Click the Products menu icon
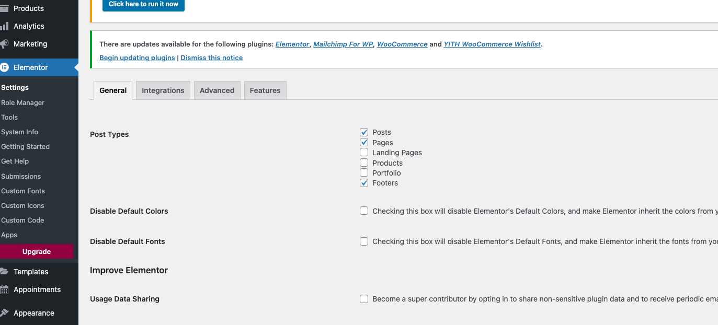 tap(4, 8)
